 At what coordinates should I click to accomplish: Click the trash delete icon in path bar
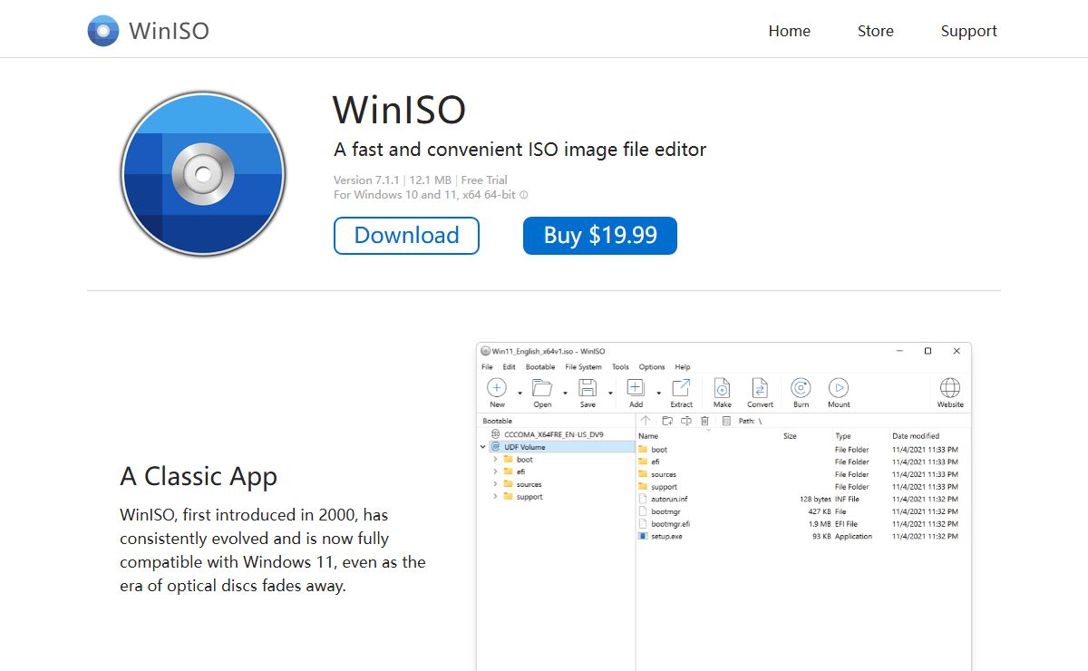coord(705,421)
